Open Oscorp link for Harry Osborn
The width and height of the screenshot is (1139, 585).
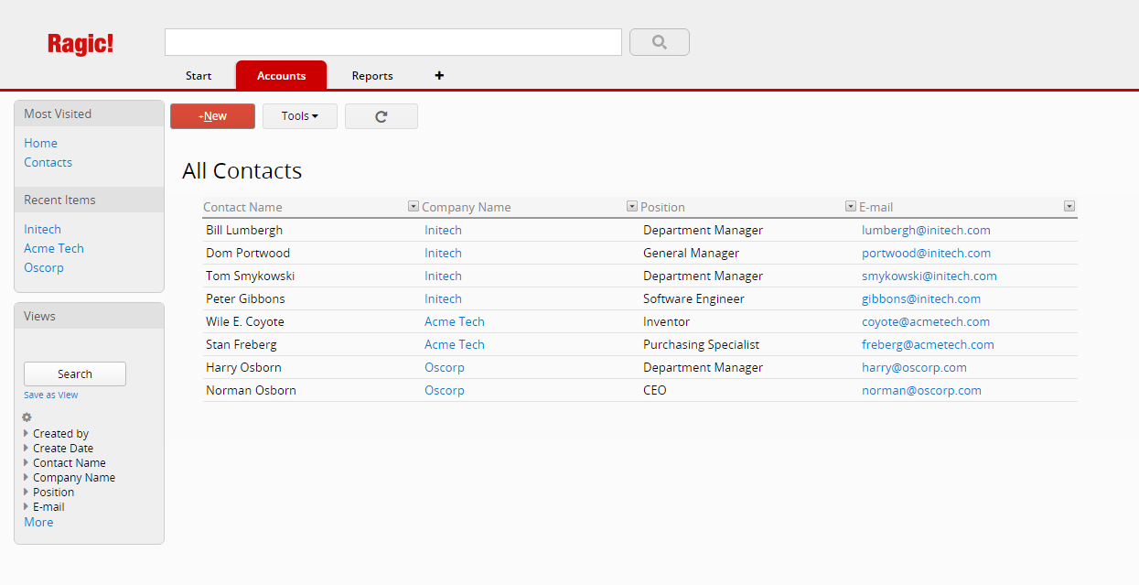pyautogui.click(x=445, y=368)
